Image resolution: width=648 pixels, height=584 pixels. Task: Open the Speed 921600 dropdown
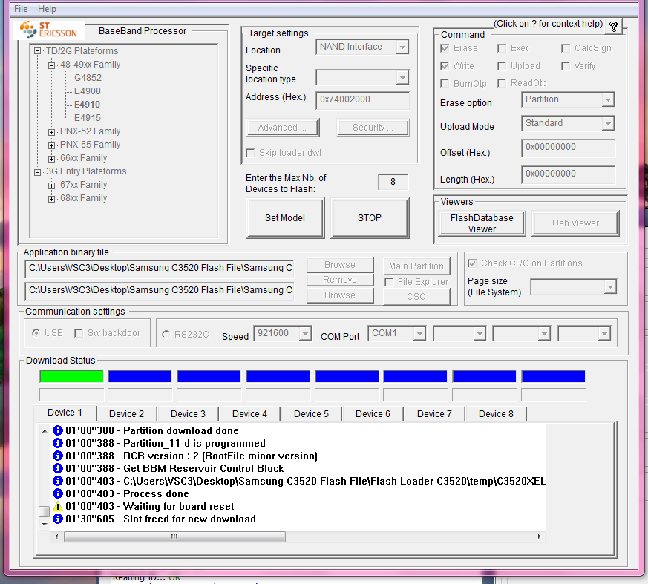pos(305,333)
